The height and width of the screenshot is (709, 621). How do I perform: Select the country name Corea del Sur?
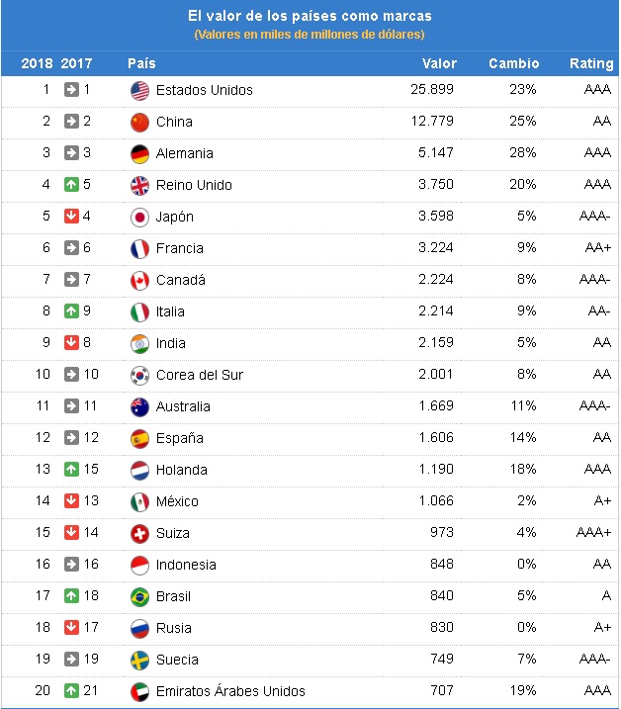point(199,375)
